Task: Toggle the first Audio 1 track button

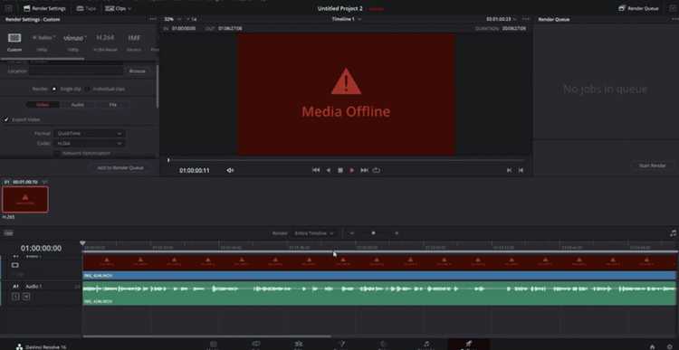Action: [x=15, y=297]
